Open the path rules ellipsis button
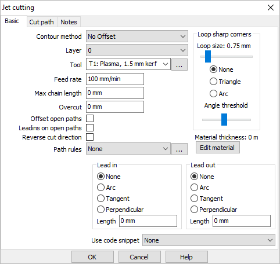The image size is (280, 264). 180,149
